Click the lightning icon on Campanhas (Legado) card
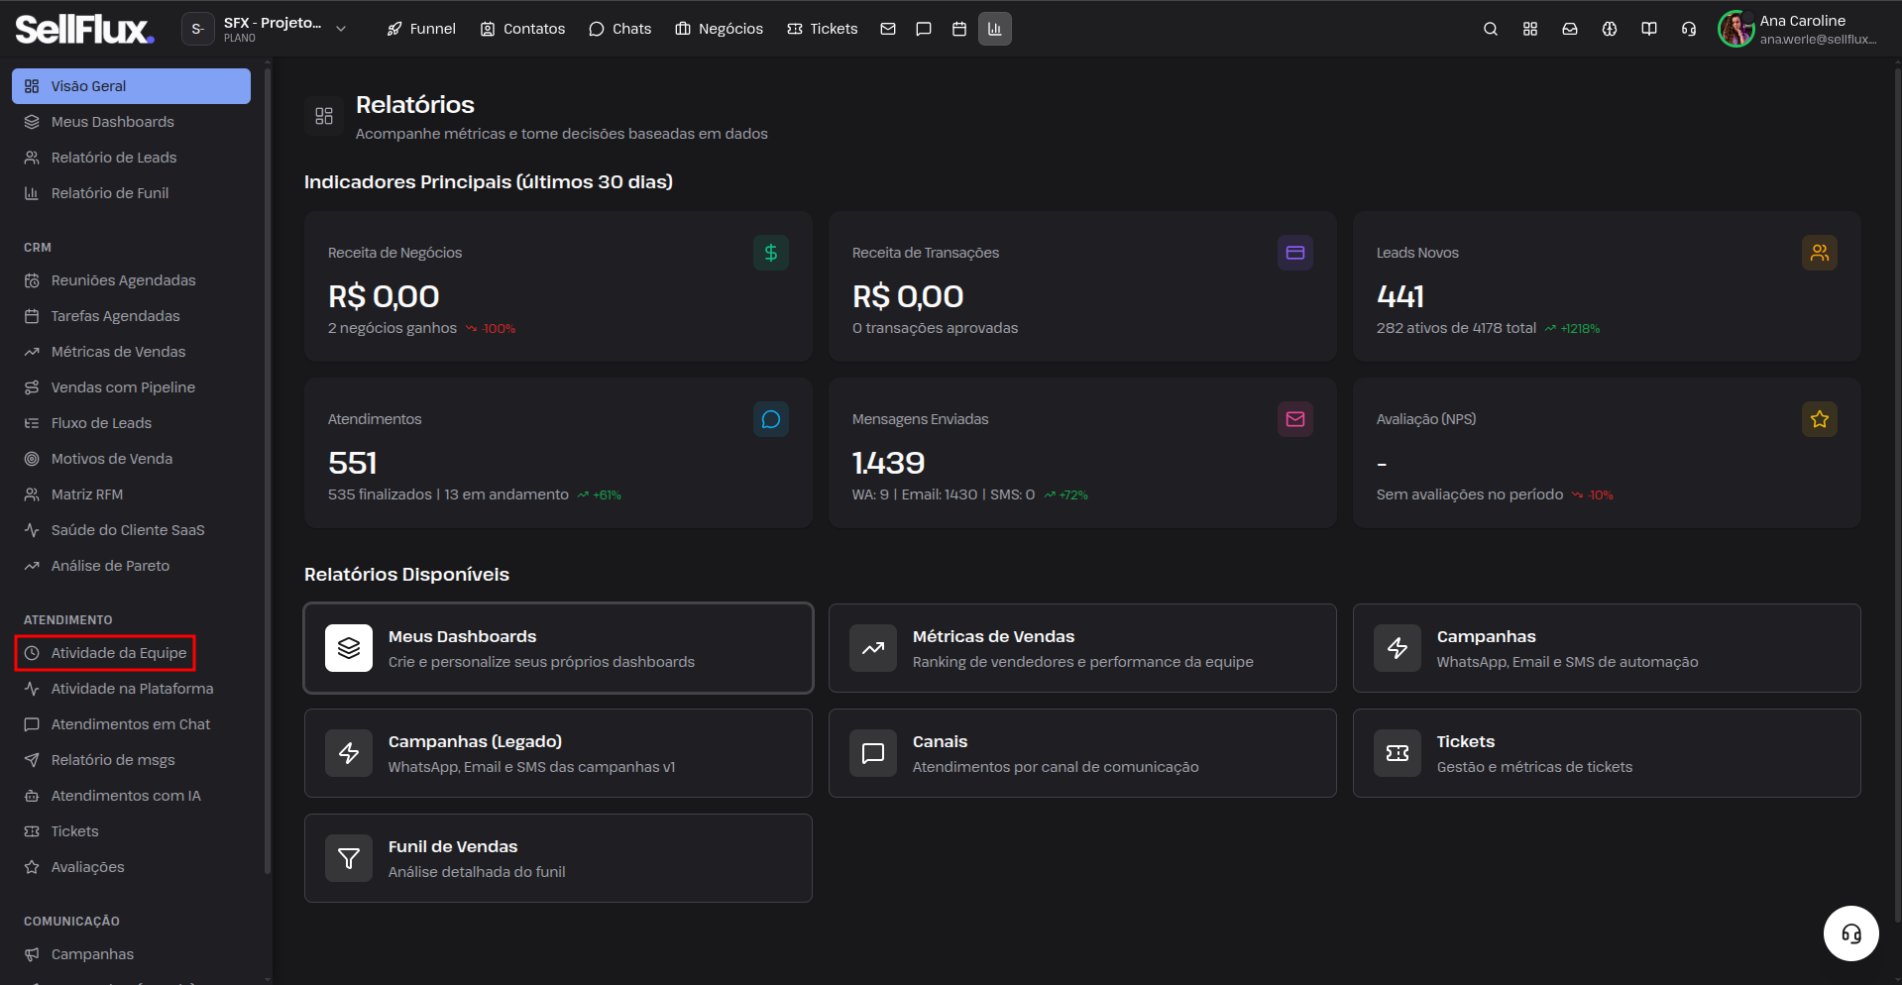 point(349,753)
